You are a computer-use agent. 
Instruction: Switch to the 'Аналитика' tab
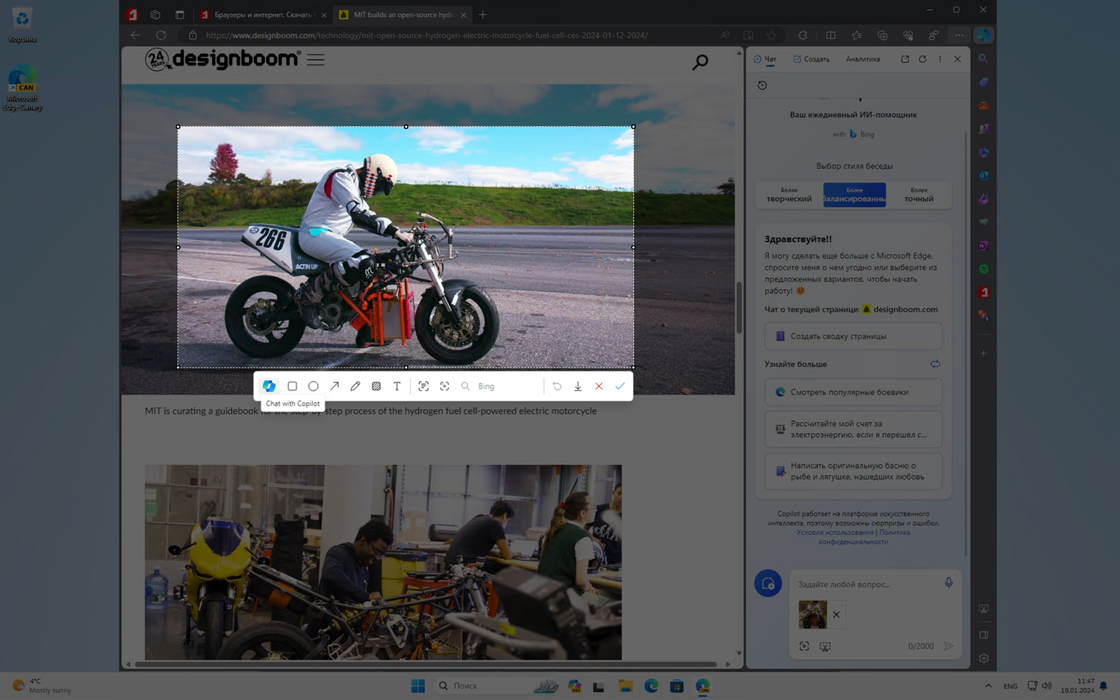point(862,59)
